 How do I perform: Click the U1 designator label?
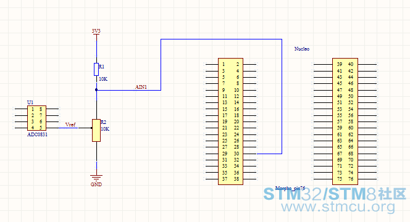(30, 102)
